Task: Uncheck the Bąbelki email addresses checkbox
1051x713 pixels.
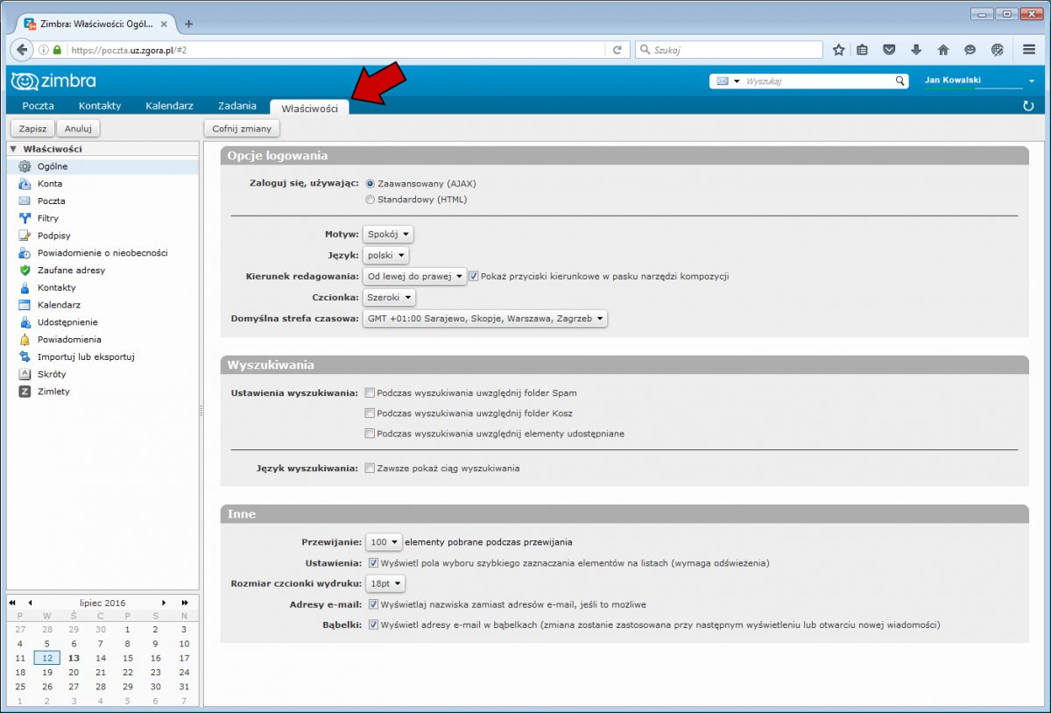Action: [x=373, y=625]
